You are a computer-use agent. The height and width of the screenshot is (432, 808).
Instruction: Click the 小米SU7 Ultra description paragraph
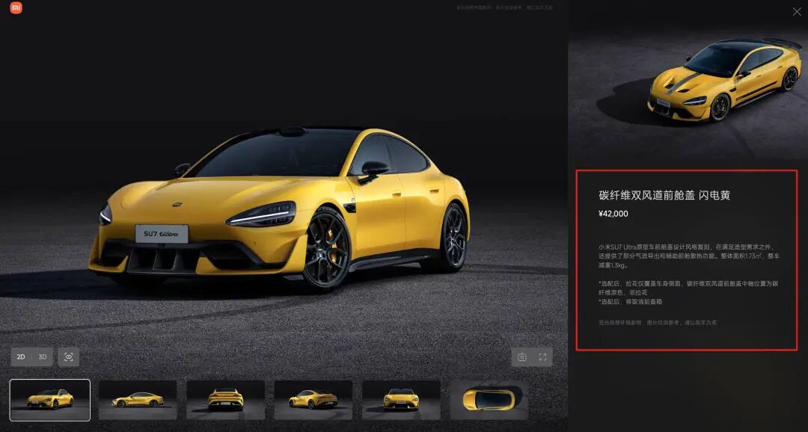[689, 256]
